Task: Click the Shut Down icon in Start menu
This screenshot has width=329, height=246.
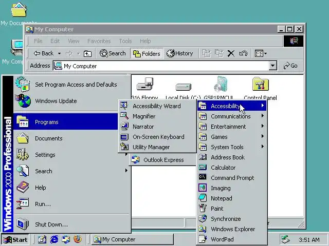Action: (x=23, y=224)
